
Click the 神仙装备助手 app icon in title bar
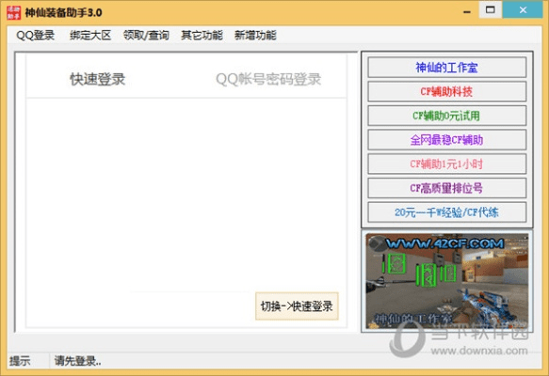click(x=14, y=12)
